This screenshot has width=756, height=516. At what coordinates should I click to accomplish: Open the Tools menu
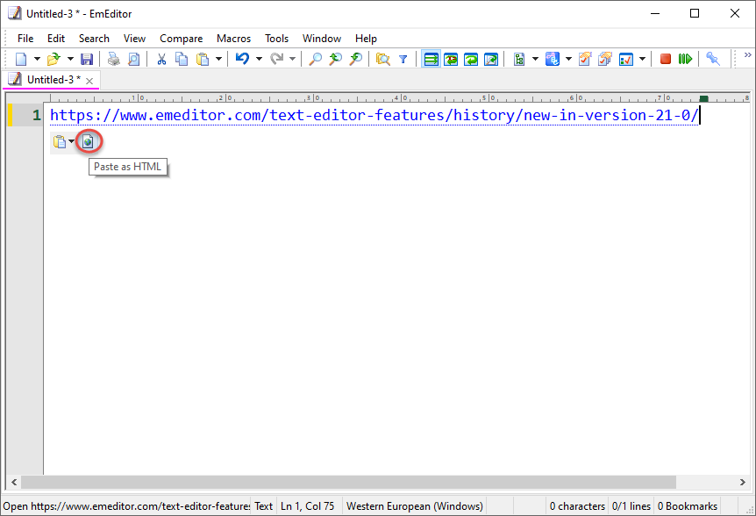tap(277, 39)
